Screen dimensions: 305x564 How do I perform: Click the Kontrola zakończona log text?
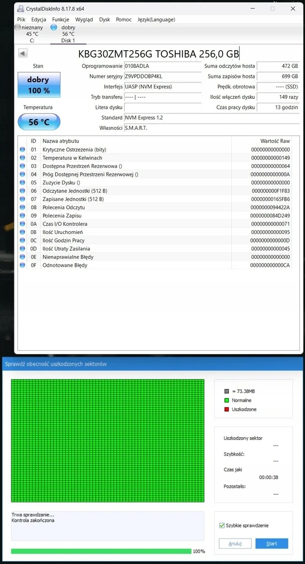coord(33,520)
